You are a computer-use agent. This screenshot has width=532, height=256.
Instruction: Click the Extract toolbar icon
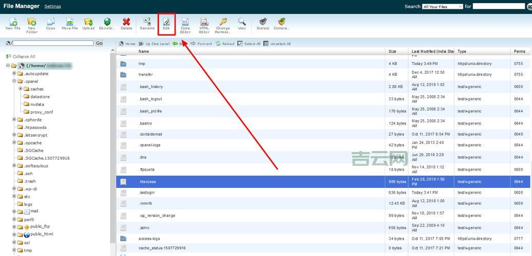pos(263,24)
